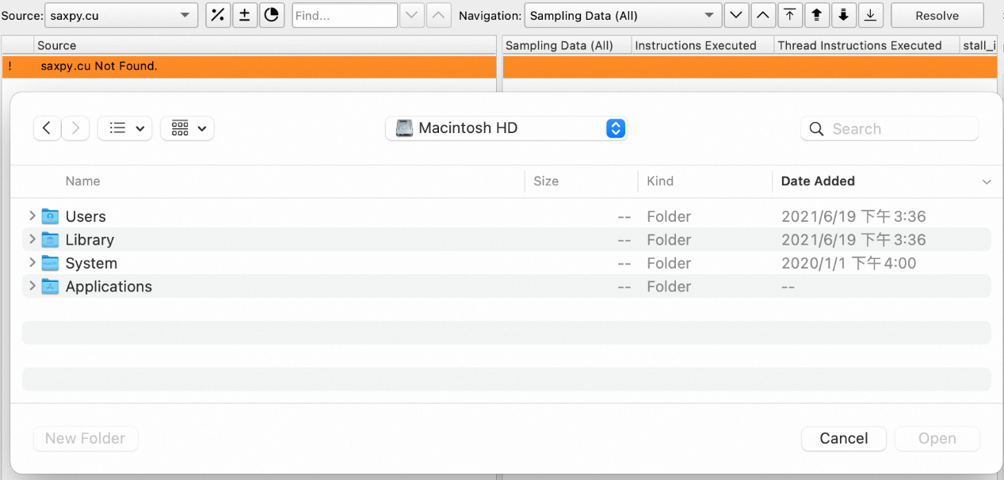Open the Macintosh HD location popup
Screen dimensions: 1004x480
pos(506,128)
